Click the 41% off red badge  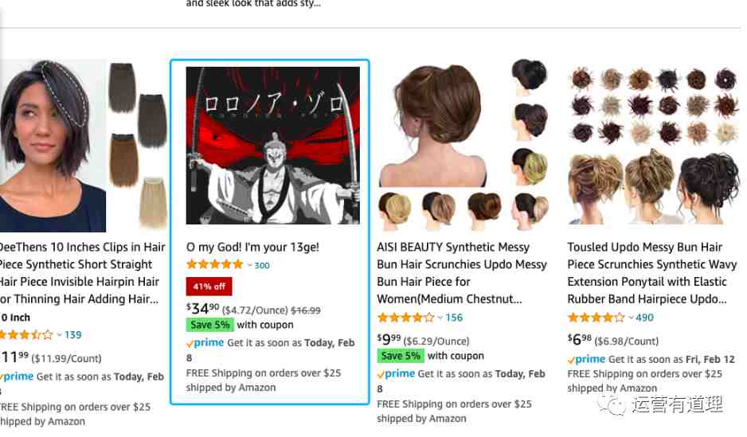209,287
